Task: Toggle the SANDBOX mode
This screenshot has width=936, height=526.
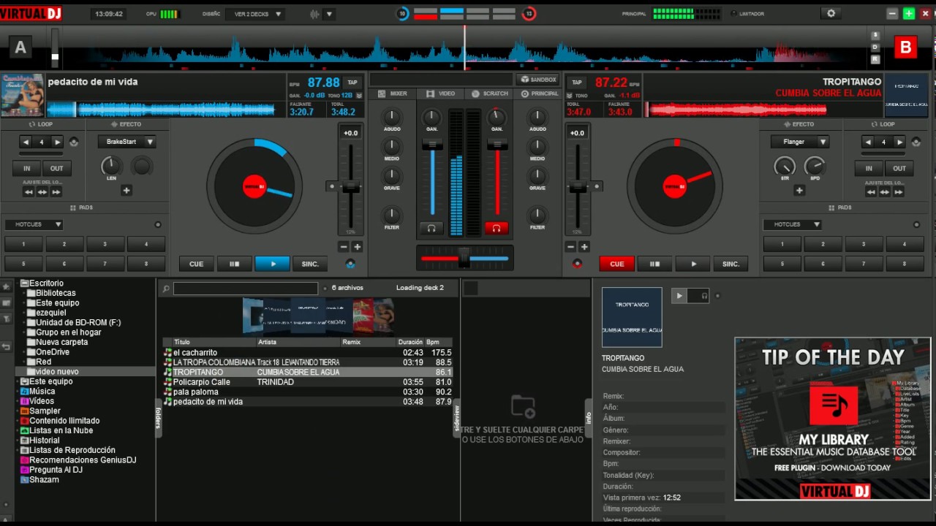Action: tap(538, 80)
